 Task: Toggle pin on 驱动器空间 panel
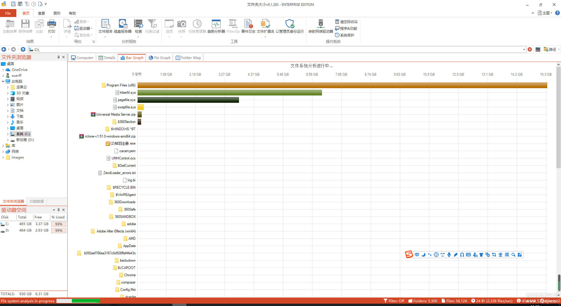(58, 210)
